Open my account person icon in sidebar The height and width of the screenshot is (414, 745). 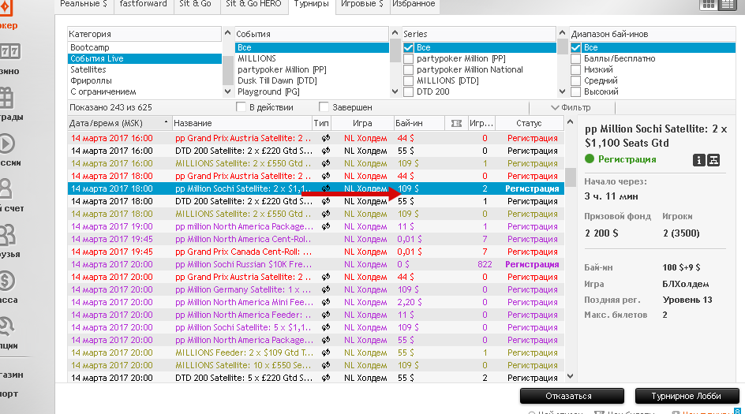(6, 189)
